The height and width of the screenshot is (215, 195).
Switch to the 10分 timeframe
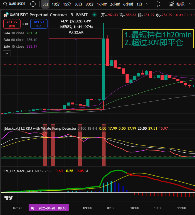pyautogui.click(x=56, y=4)
